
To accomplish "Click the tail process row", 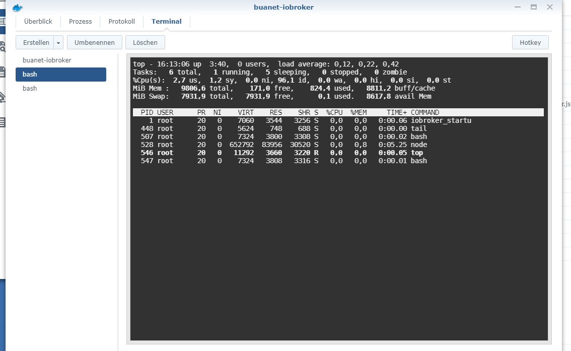I will tap(338, 128).
